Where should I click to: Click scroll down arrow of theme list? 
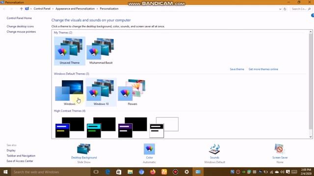(x=311, y=137)
